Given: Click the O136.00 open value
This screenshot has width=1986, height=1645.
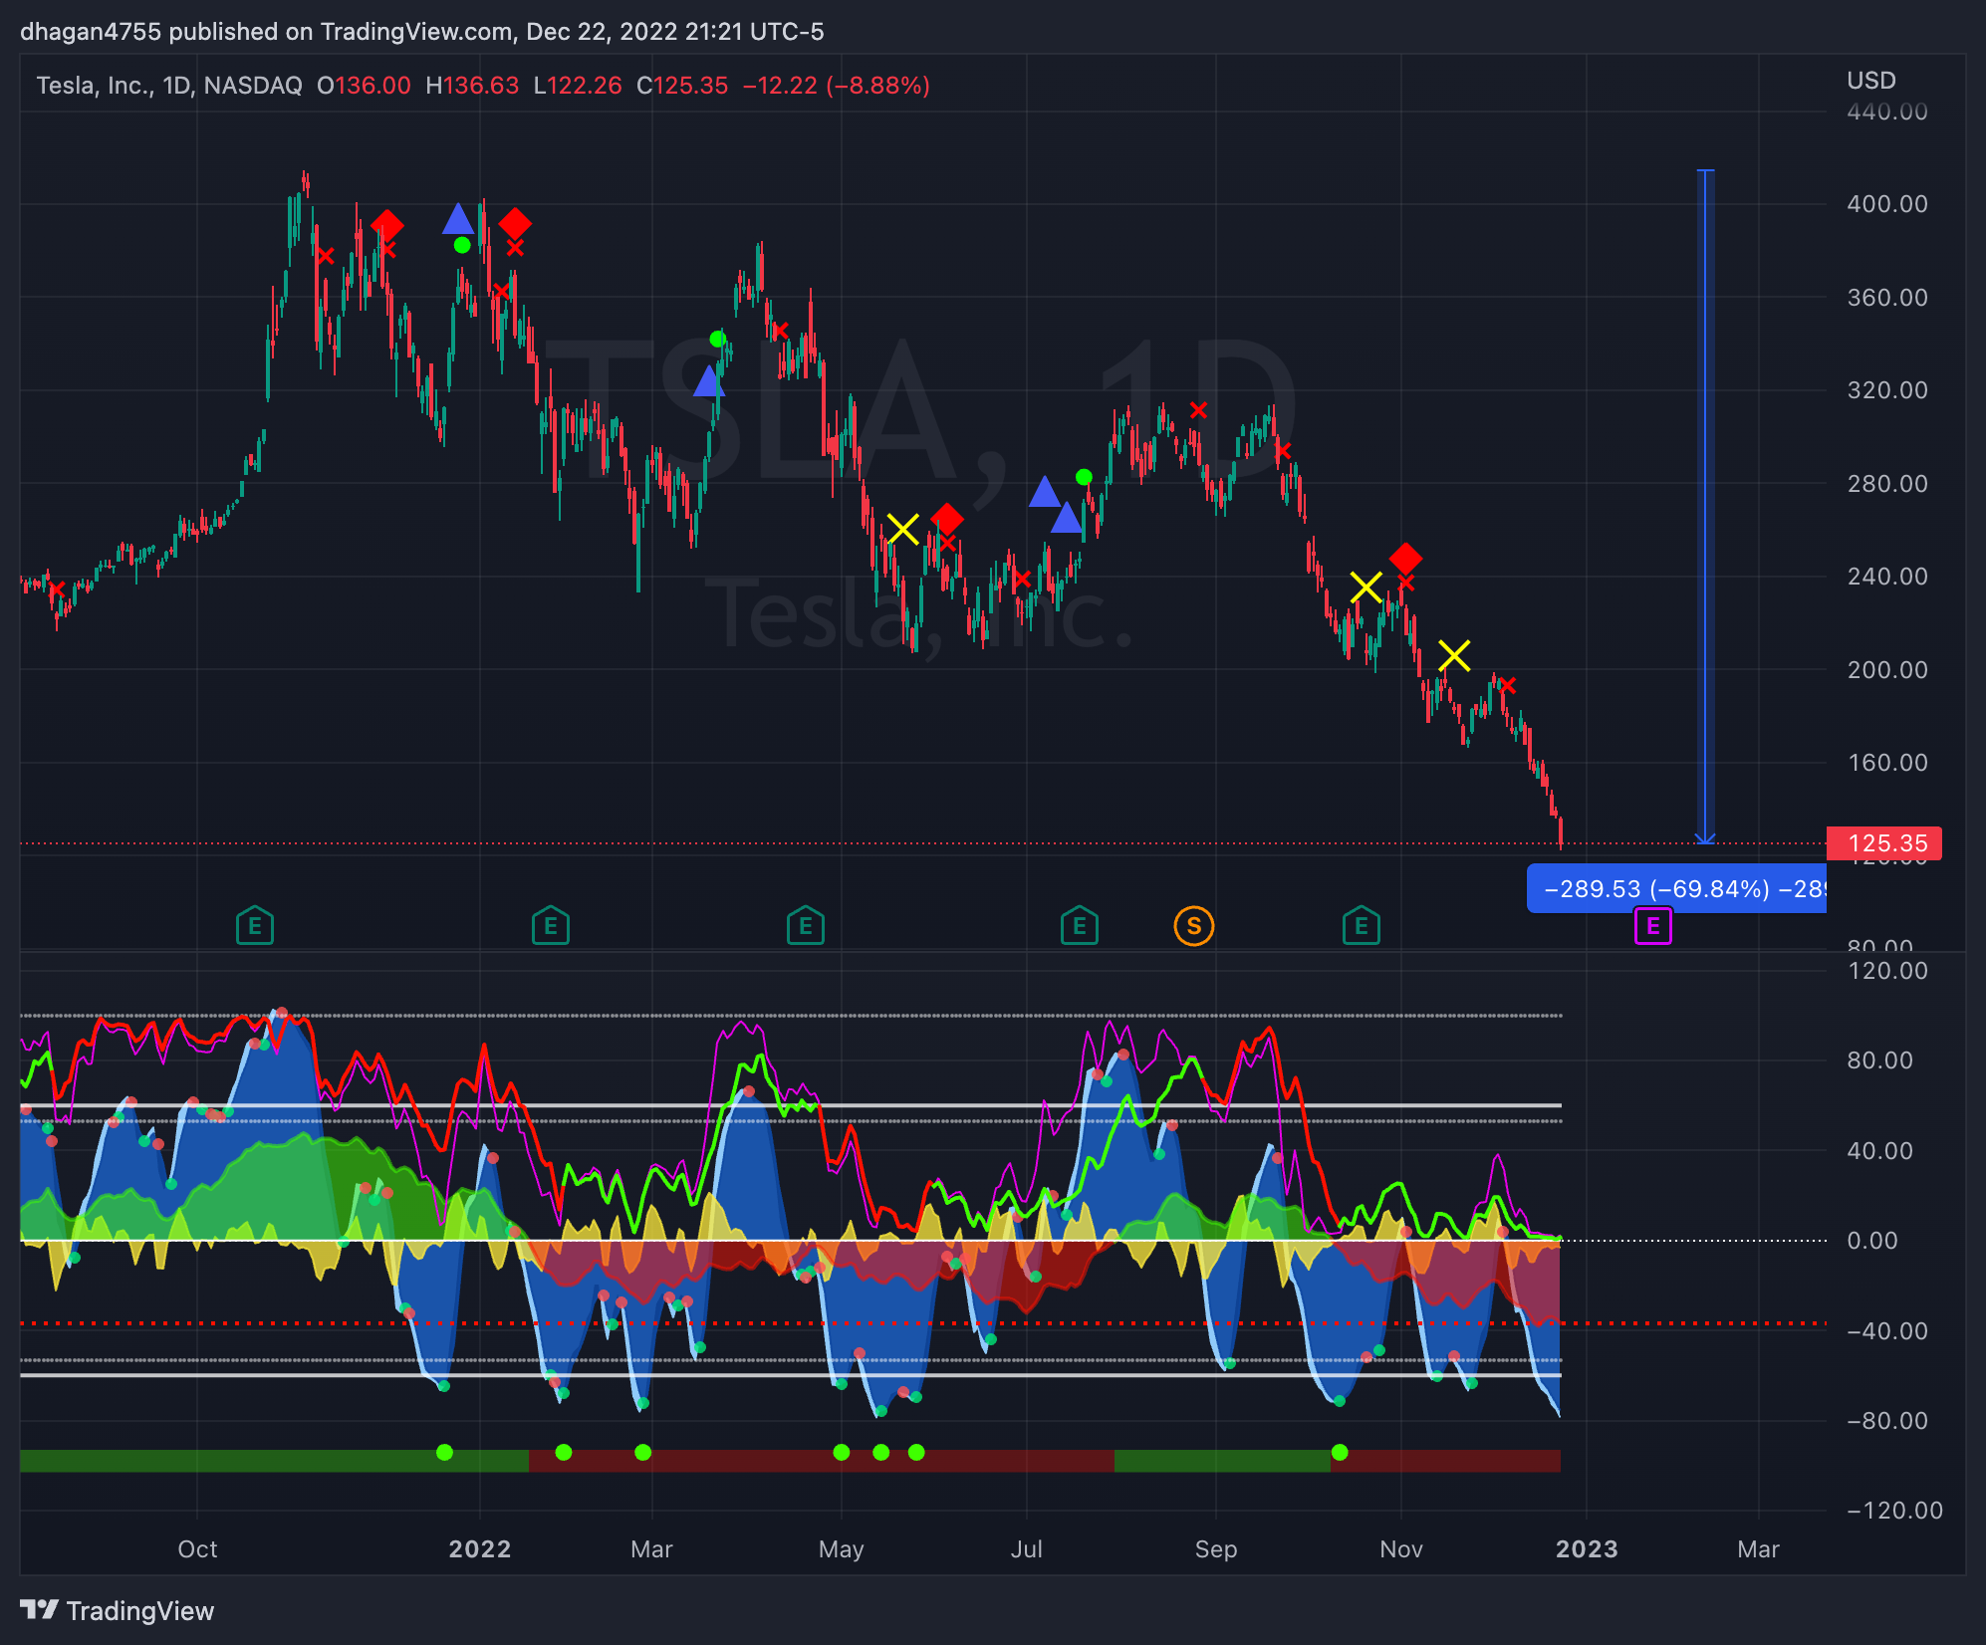Looking at the screenshot, I should pos(364,86).
